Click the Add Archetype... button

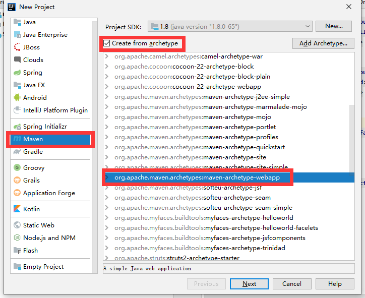point(323,43)
